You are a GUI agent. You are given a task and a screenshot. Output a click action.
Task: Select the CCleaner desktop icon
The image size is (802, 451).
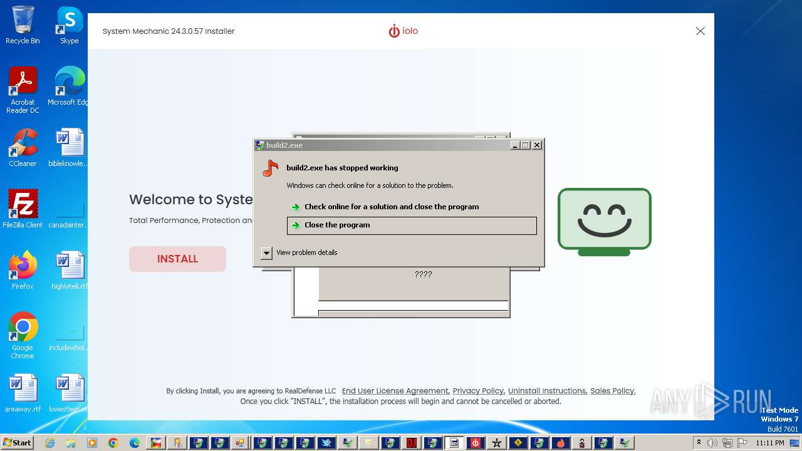pyautogui.click(x=23, y=148)
